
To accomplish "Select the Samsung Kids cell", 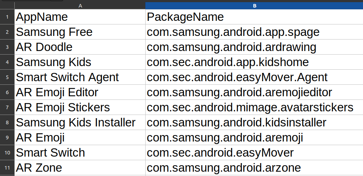I will (x=80, y=62).
